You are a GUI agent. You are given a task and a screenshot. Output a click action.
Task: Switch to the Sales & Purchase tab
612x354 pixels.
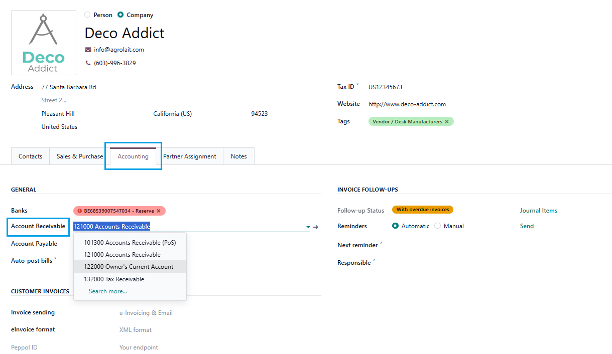coord(80,156)
